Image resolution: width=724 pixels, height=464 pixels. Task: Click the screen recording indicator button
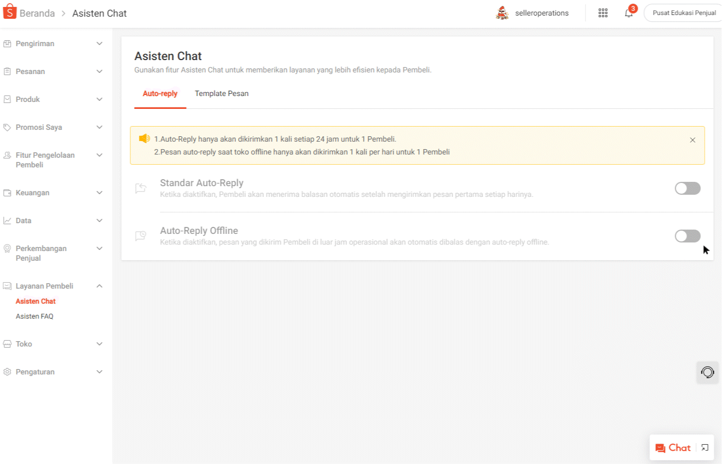point(707,372)
